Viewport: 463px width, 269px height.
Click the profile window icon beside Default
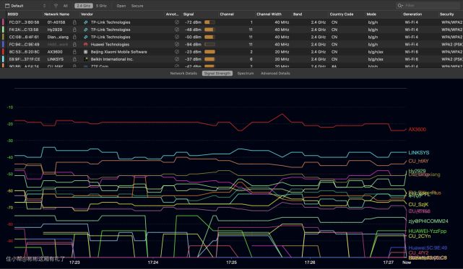[7, 6]
